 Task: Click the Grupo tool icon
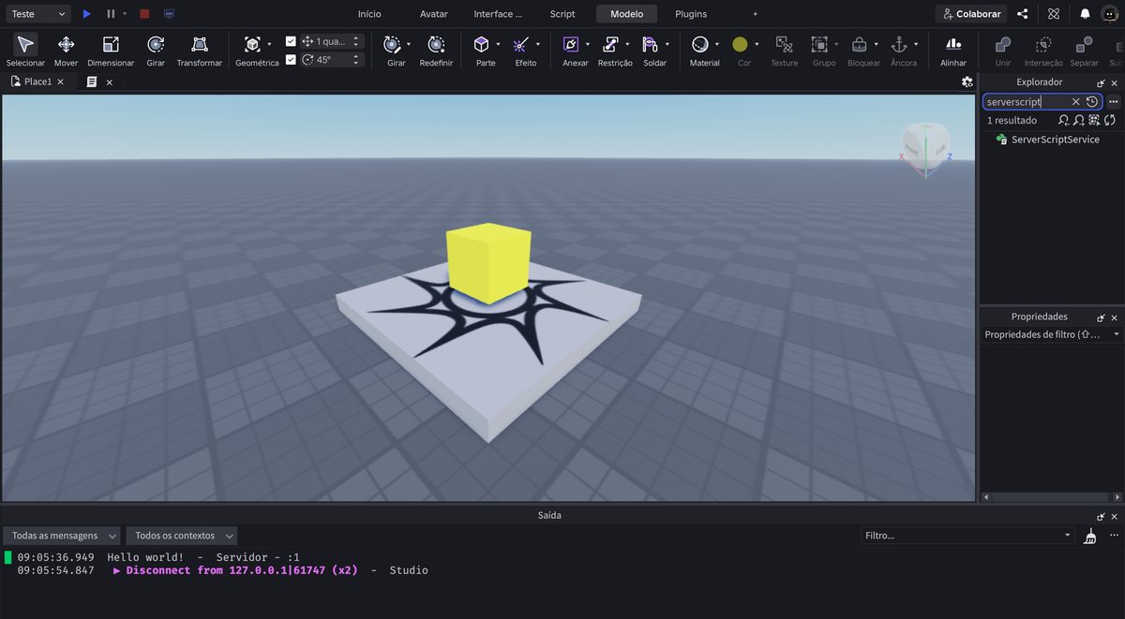tap(819, 44)
